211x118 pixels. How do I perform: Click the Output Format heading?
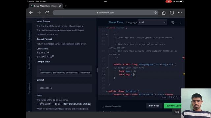[44, 39]
